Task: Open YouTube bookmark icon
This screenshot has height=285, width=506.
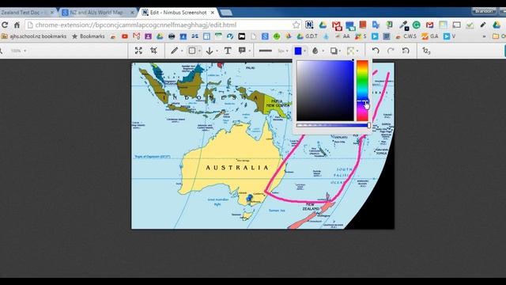Action: tap(125, 36)
